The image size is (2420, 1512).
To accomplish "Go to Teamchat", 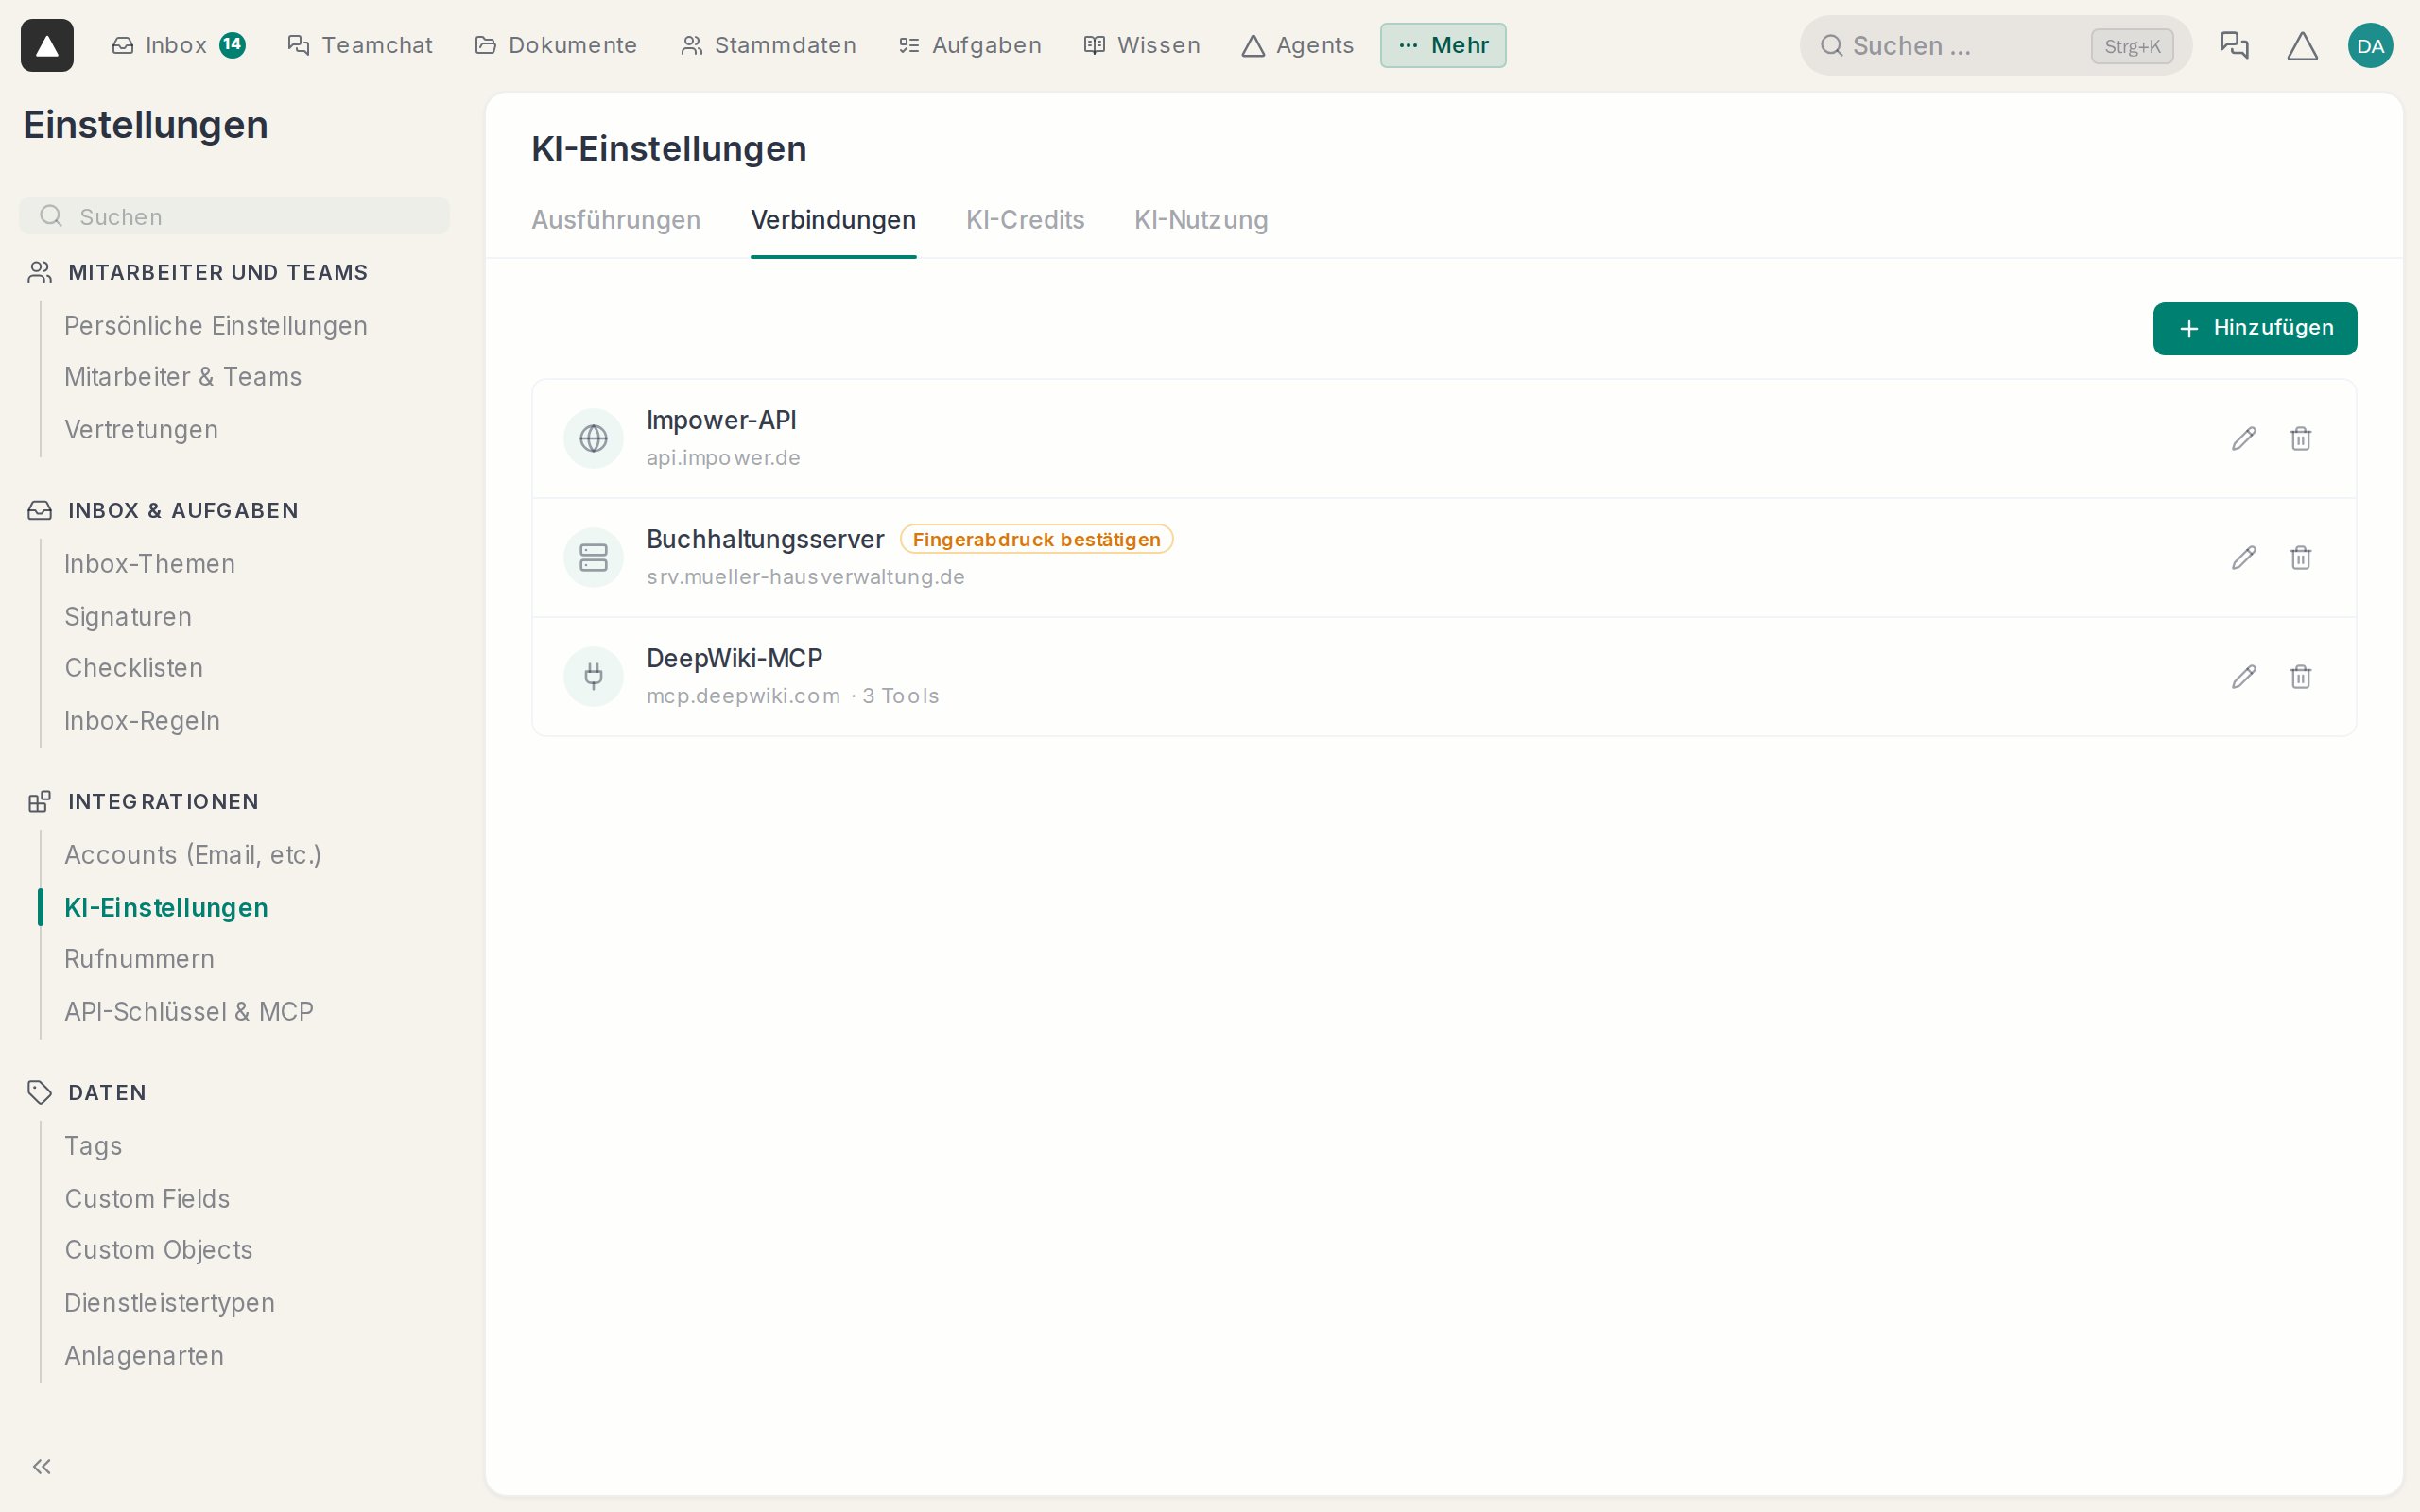I will 360,45.
